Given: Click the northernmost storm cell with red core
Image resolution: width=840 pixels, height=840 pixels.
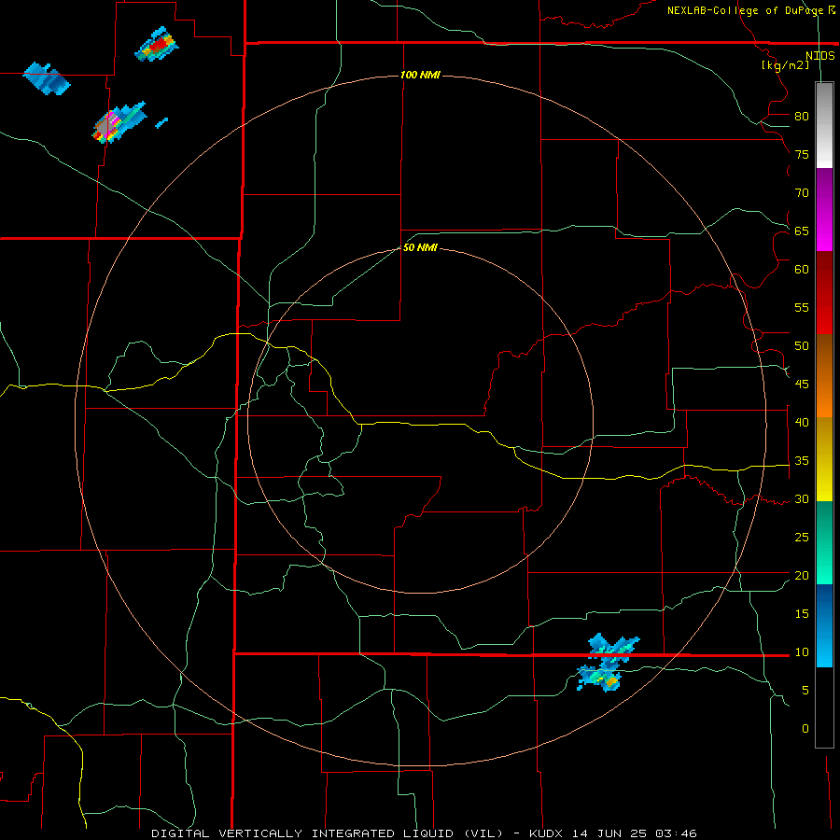Looking at the screenshot, I should (156, 45).
